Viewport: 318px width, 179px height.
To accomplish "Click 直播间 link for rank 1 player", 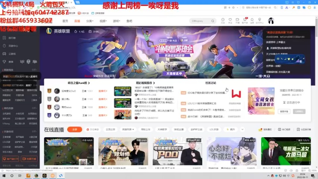I will [x=103, y=91].
